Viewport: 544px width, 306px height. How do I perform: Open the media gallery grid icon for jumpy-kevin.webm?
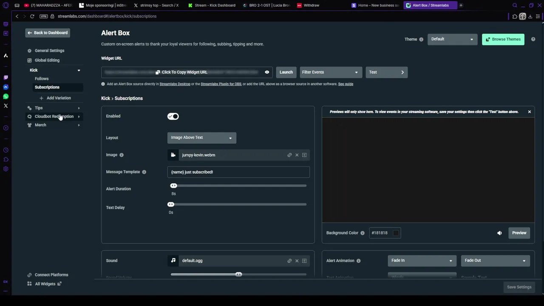(304, 155)
